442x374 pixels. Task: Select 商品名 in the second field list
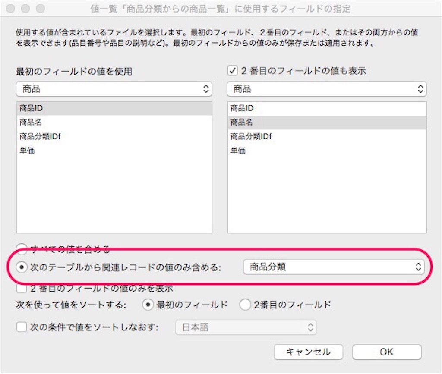coord(327,122)
